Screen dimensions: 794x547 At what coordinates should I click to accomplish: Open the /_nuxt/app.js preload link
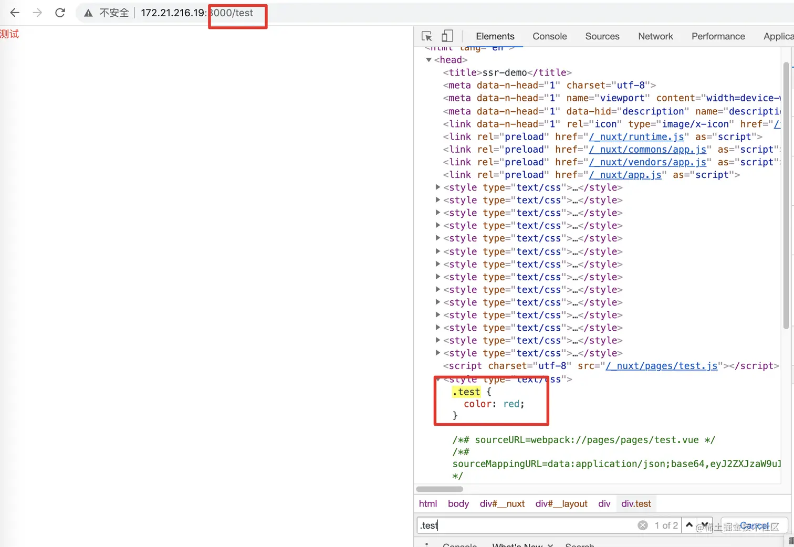tap(625, 175)
